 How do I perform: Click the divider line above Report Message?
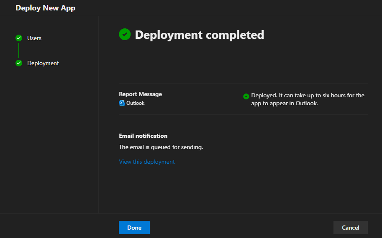pyautogui.click(x=243, y=84)
